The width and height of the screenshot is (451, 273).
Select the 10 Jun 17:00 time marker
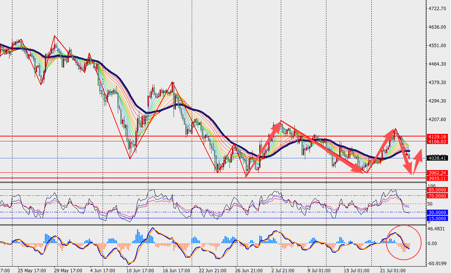coord(140,270)
